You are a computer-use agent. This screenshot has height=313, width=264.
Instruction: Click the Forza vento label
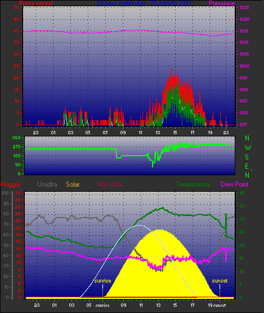pos(36,3)
